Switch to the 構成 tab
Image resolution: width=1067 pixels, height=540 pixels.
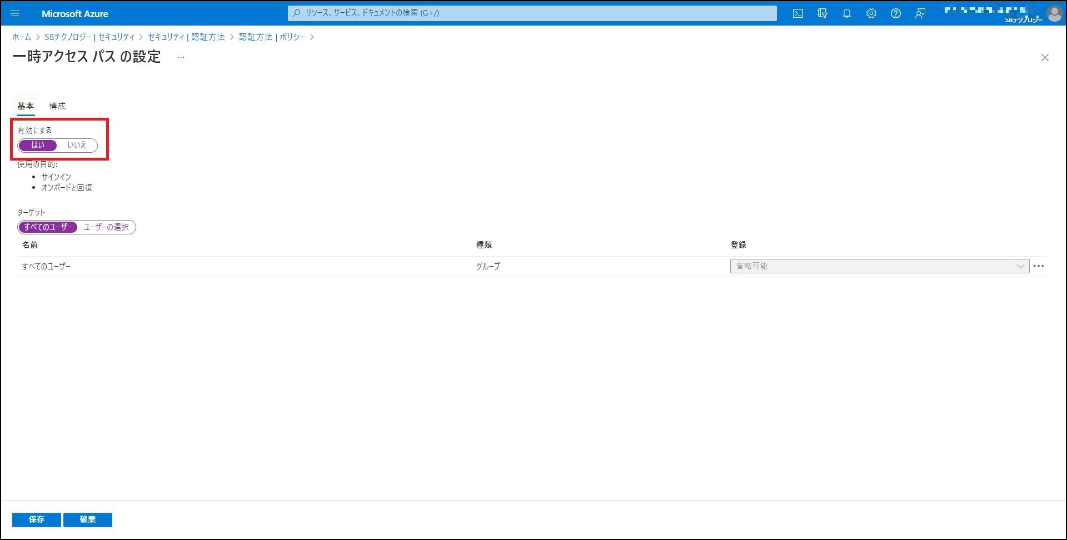click(57, 106)
